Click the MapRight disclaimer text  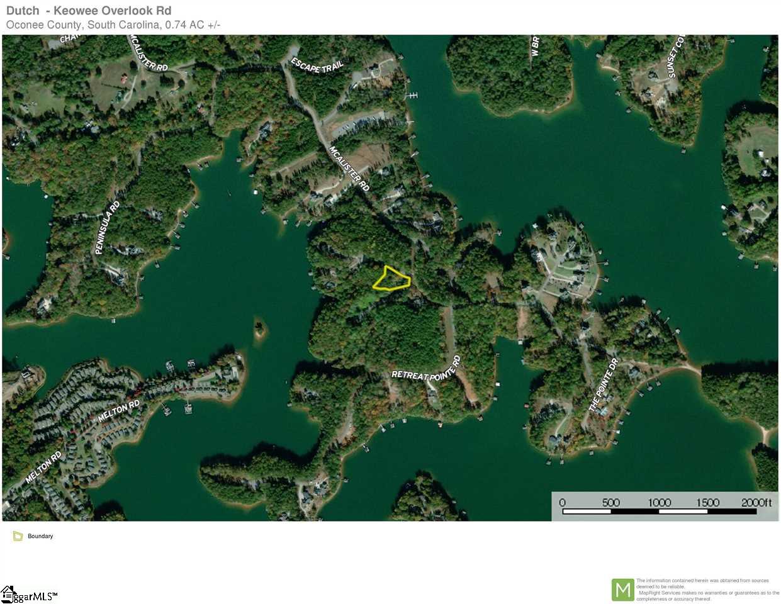click(707, 590)
